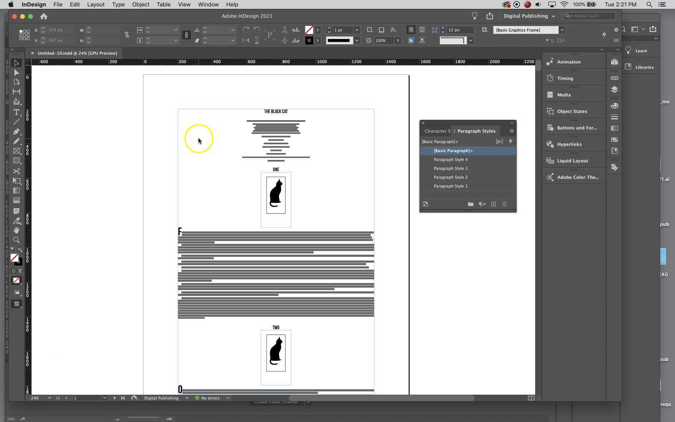
Task: Open the Learn panel
Action: 637,51
